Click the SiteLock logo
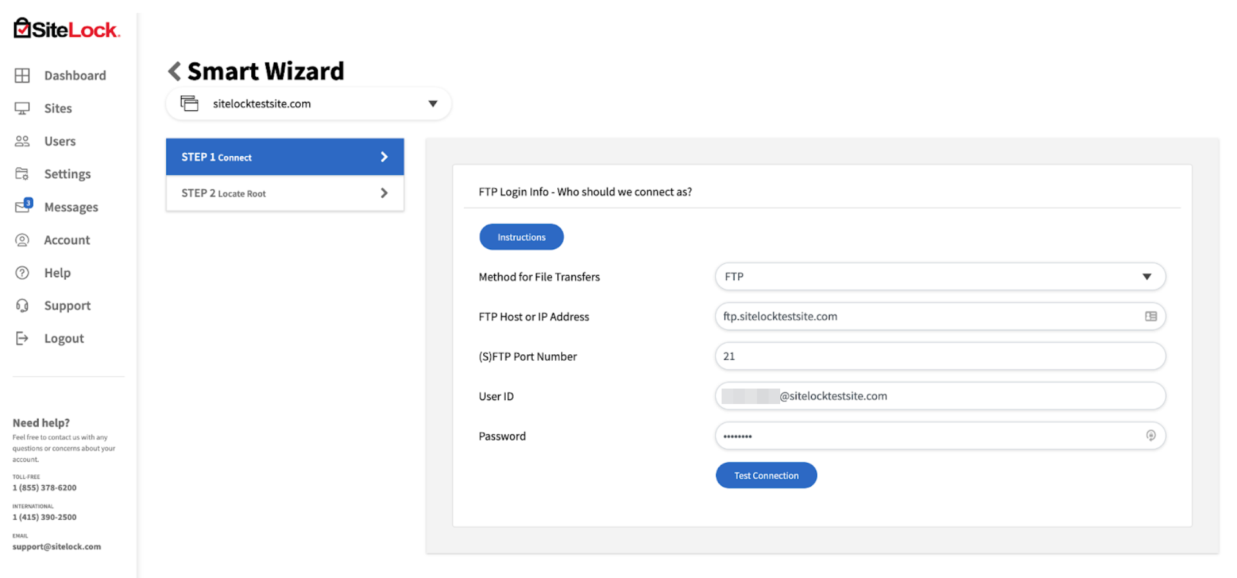 [67, 28]
